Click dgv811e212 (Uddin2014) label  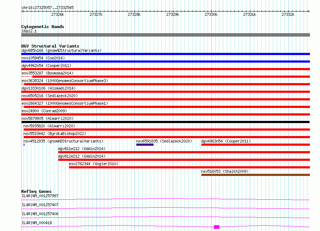tap(82, 149)
